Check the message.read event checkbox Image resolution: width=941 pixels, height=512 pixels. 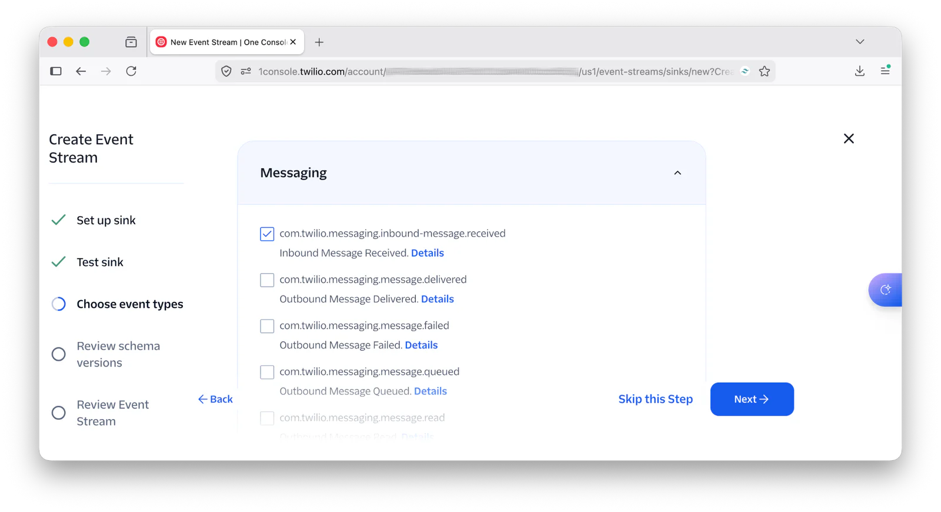267,418
